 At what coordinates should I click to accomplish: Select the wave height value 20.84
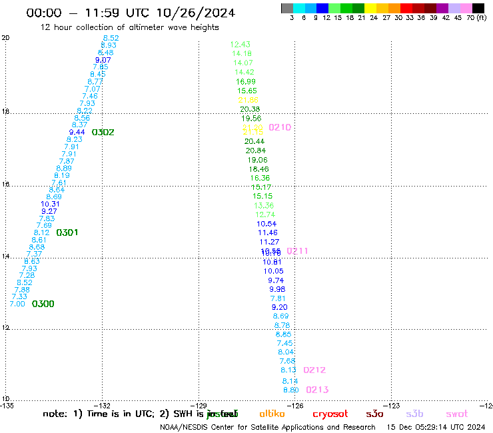pyautogui.click(x=256, y=151)
